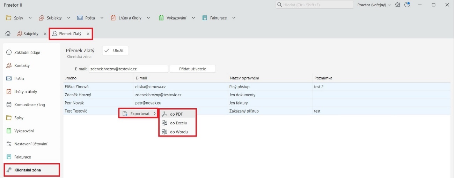The image size is (454, 178).
Task: Choose do Excelu export option
Action: tap(178, 123)
